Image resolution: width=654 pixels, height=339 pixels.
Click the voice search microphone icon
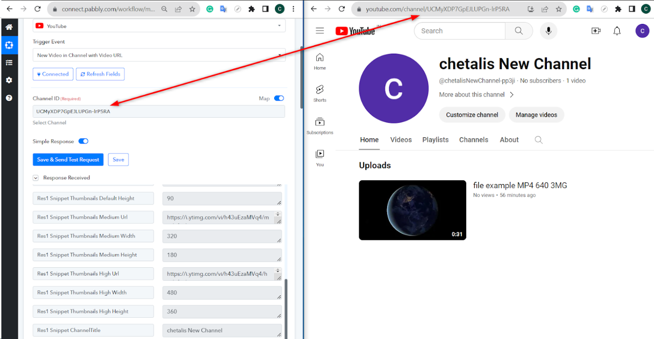(x=548, y=31)
